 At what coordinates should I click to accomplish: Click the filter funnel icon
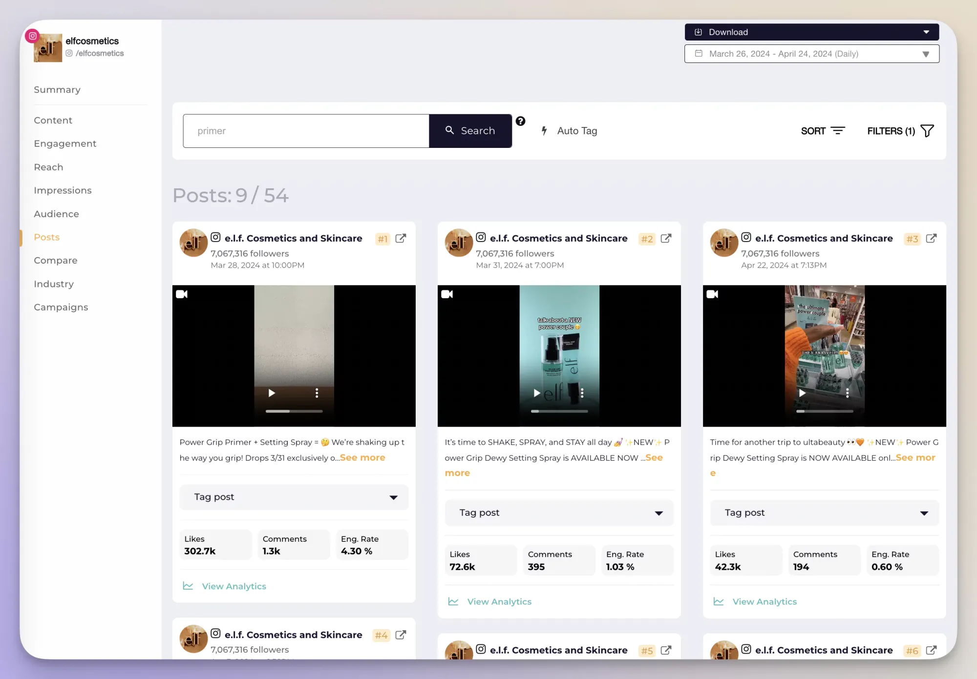click(927, 131)
